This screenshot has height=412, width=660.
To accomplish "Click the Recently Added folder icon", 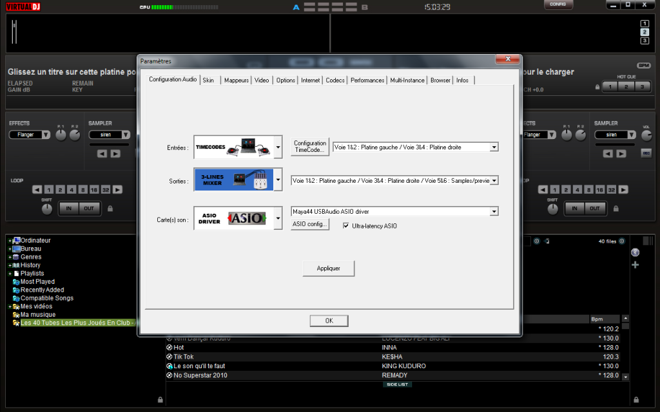I will tap(15, 290).
